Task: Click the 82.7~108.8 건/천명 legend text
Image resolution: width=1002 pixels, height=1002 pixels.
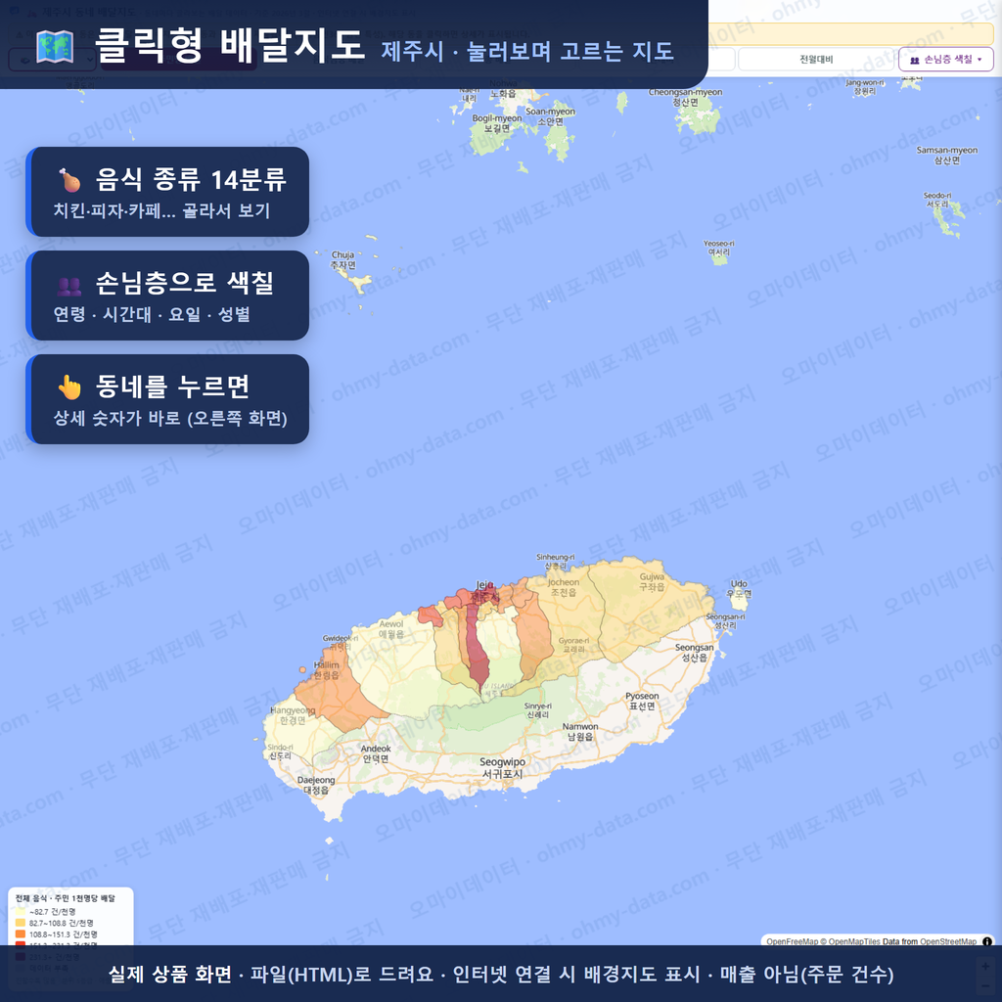Action: 62,923
